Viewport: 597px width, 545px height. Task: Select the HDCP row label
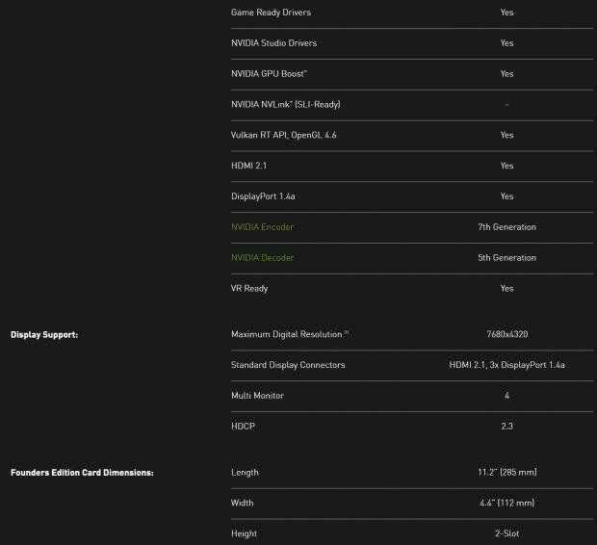click(243, 426)
